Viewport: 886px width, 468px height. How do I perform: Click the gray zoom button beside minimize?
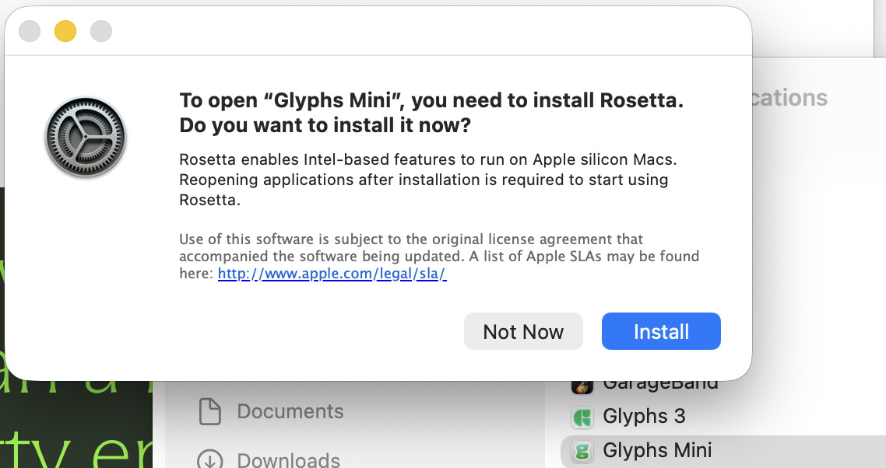(x=101, y=31)
